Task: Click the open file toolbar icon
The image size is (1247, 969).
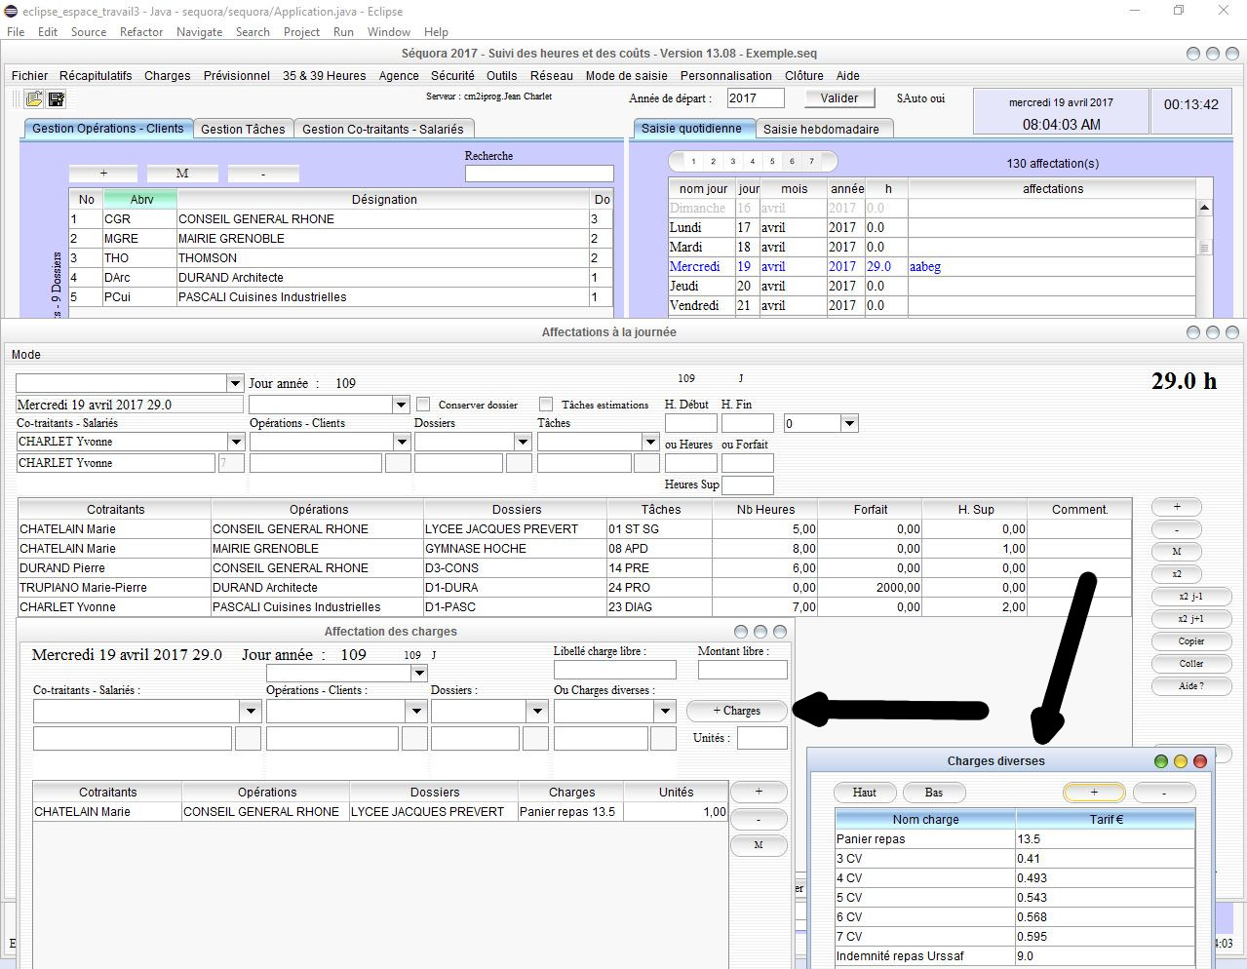Action: tap(31, 98)
